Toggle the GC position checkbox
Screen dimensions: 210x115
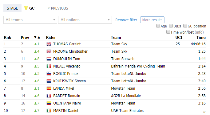pyautogui.click(x=185, y=26)
